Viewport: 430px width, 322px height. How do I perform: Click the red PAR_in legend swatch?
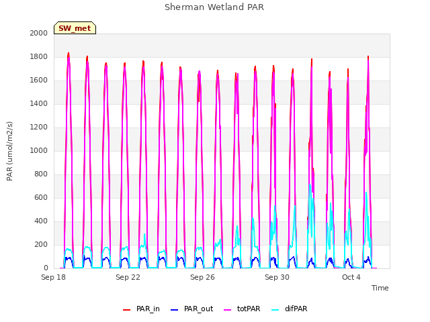click(126, 310)
